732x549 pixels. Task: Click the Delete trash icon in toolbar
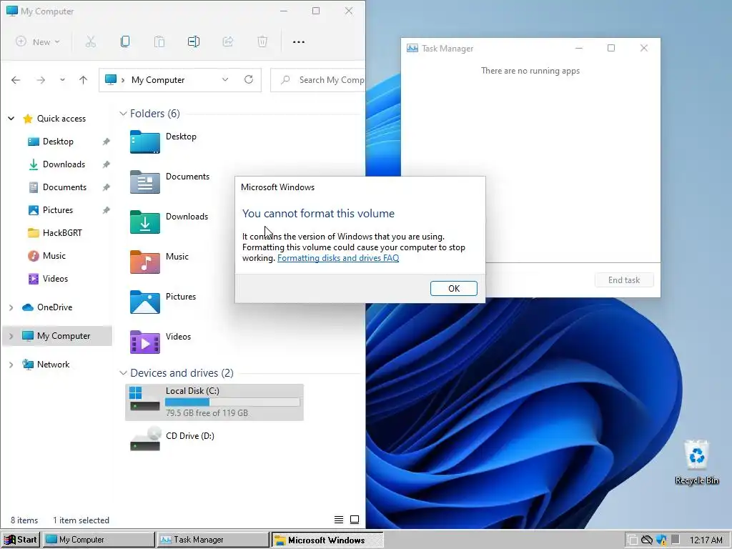(262, 41)
